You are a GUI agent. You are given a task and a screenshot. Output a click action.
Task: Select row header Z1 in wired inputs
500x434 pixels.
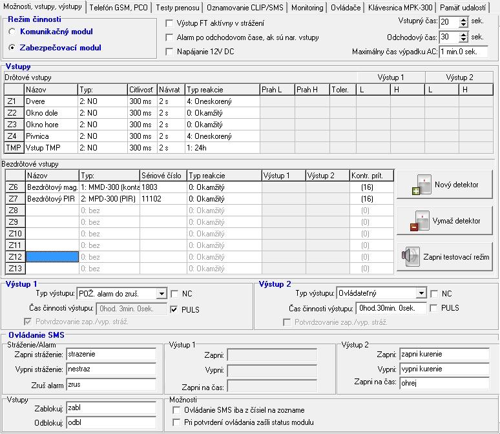point(14,101)
